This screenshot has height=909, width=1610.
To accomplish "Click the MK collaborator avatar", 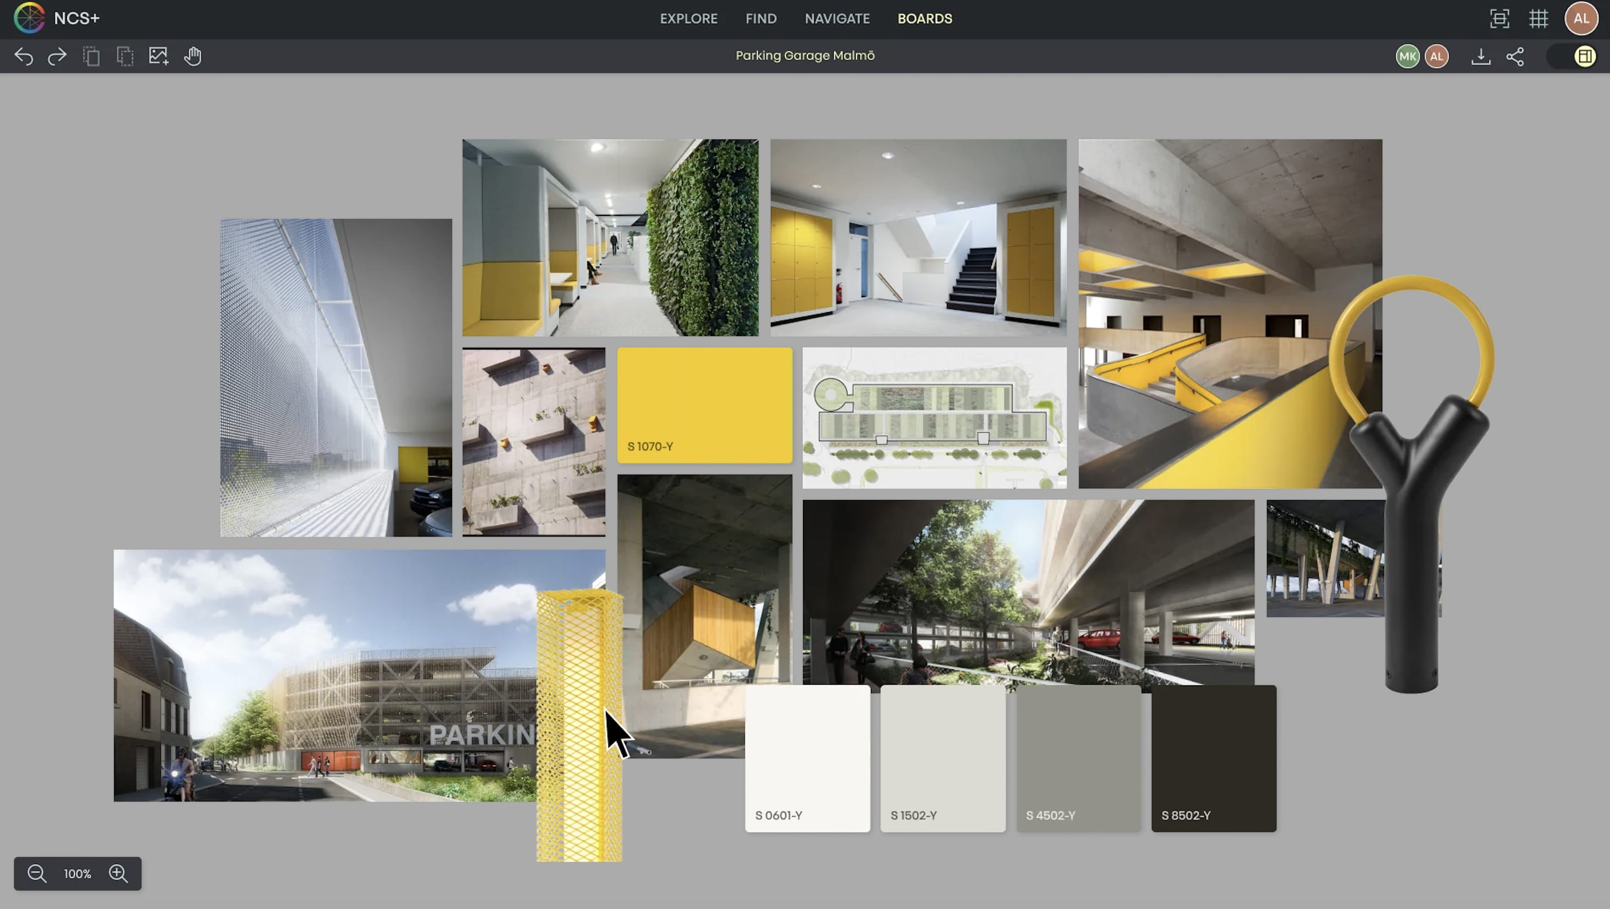I will pyautogui.click(x=1408, y=56).
